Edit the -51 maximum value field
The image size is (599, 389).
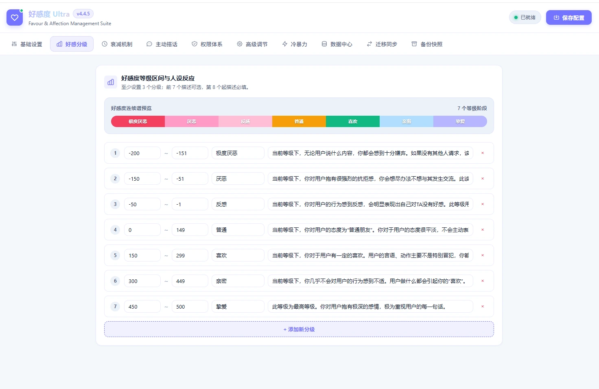click(x=190, y=179)
